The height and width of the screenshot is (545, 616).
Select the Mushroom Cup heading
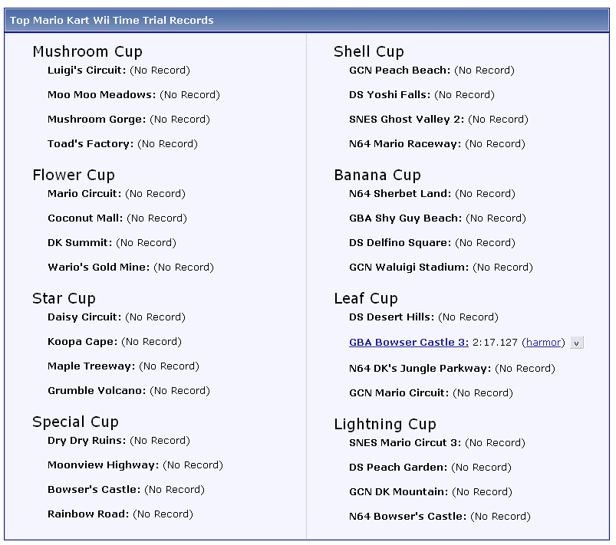tap(87, 52)
